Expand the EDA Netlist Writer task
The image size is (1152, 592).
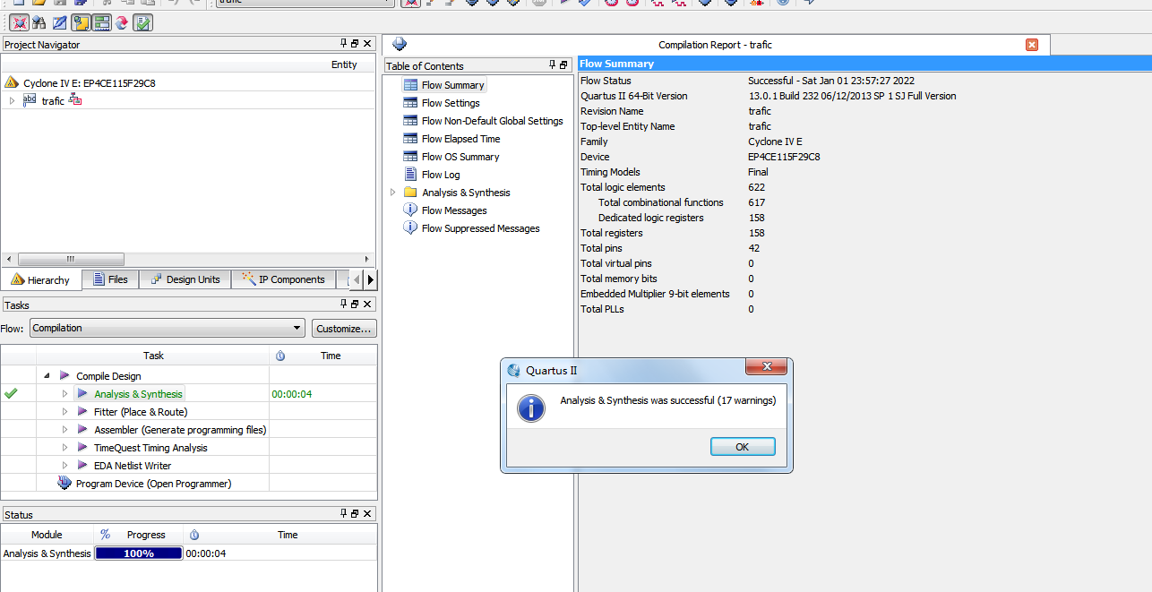click(64, 466)
